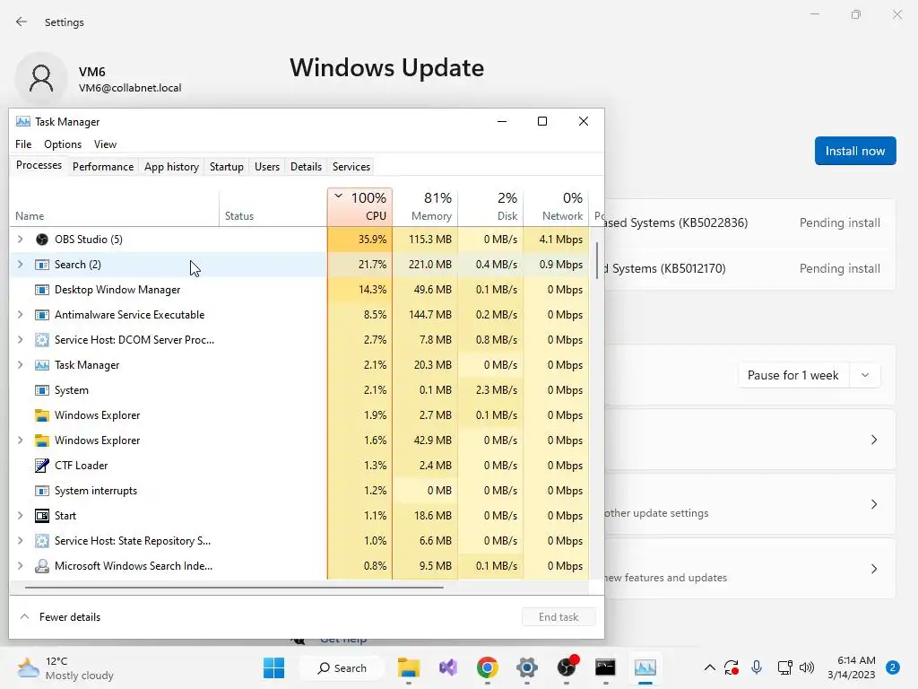
Task: Click the Task Manager process row icon
Action: [41, 365]
